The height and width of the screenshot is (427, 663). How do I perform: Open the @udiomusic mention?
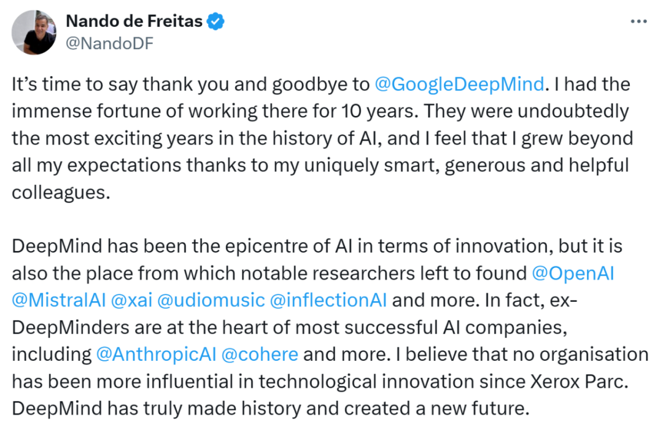(211, 300)
